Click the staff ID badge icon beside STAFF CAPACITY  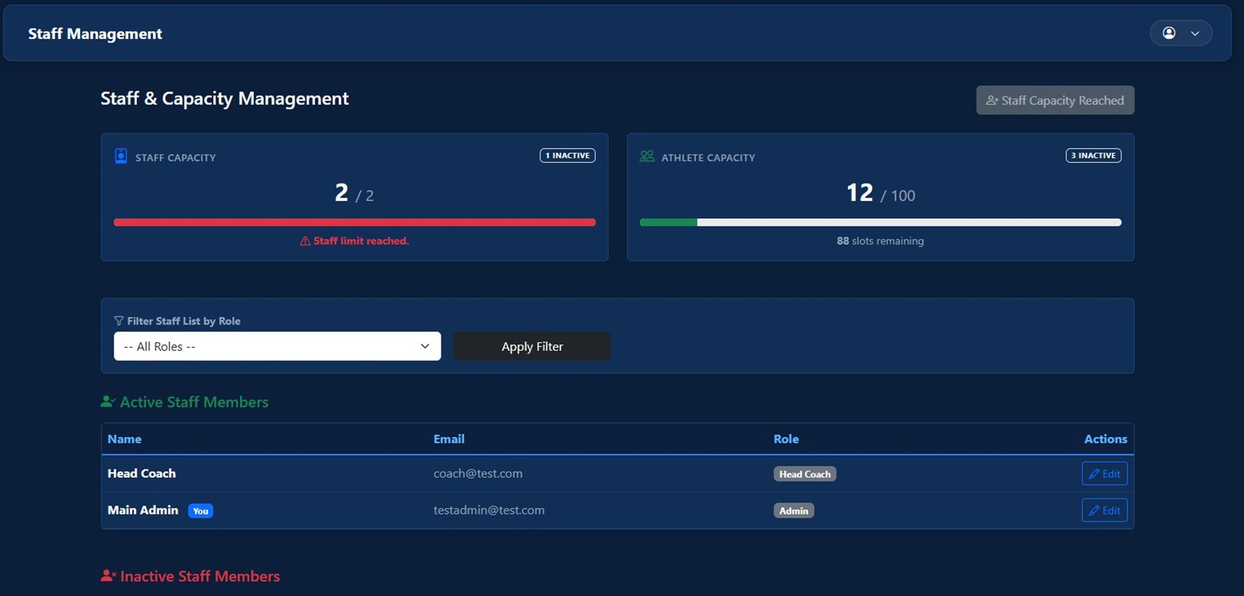tap(121, 156)
